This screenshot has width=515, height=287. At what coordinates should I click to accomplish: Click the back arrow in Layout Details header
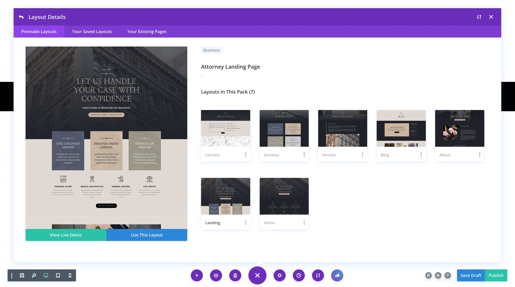[21, 17]
